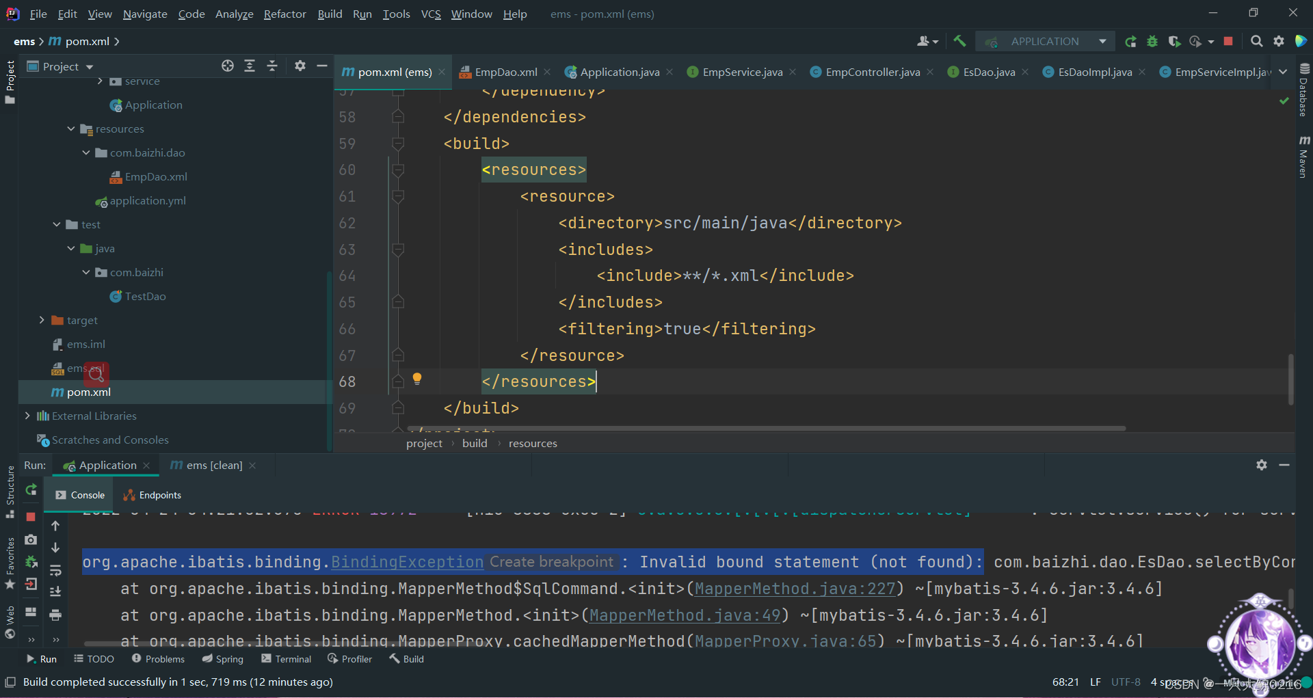Screen dimensions: 1313x698
Task: Click the build breadcrumb above the console
Action: (x=475, y=443)
